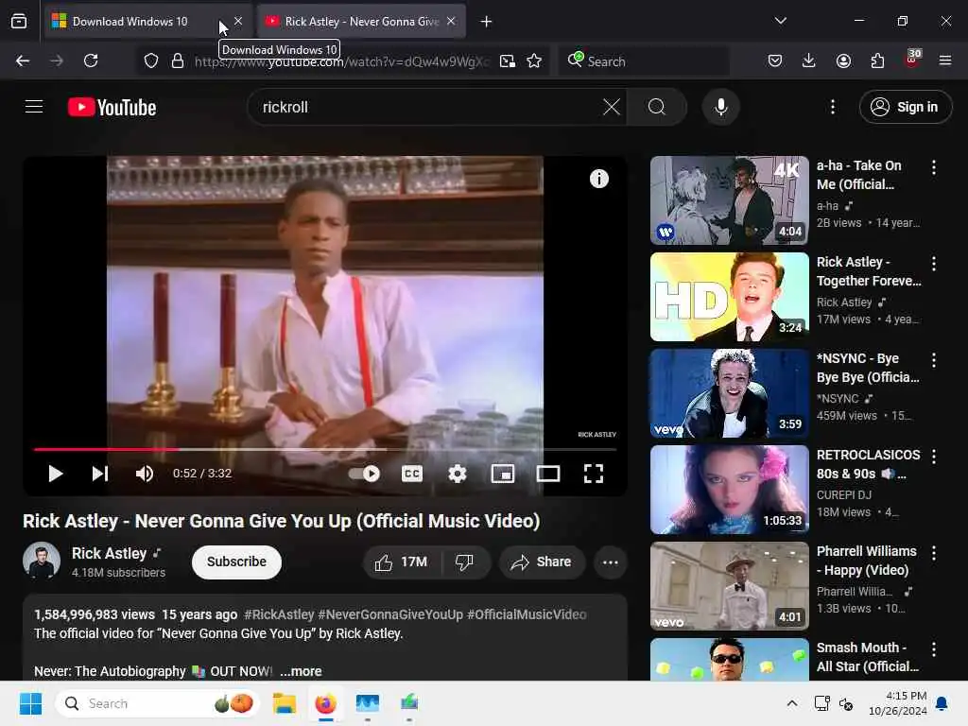The image size is (968, 726).
Task: Switch to miniplayer mode
Action: click(x=503, y=474)
